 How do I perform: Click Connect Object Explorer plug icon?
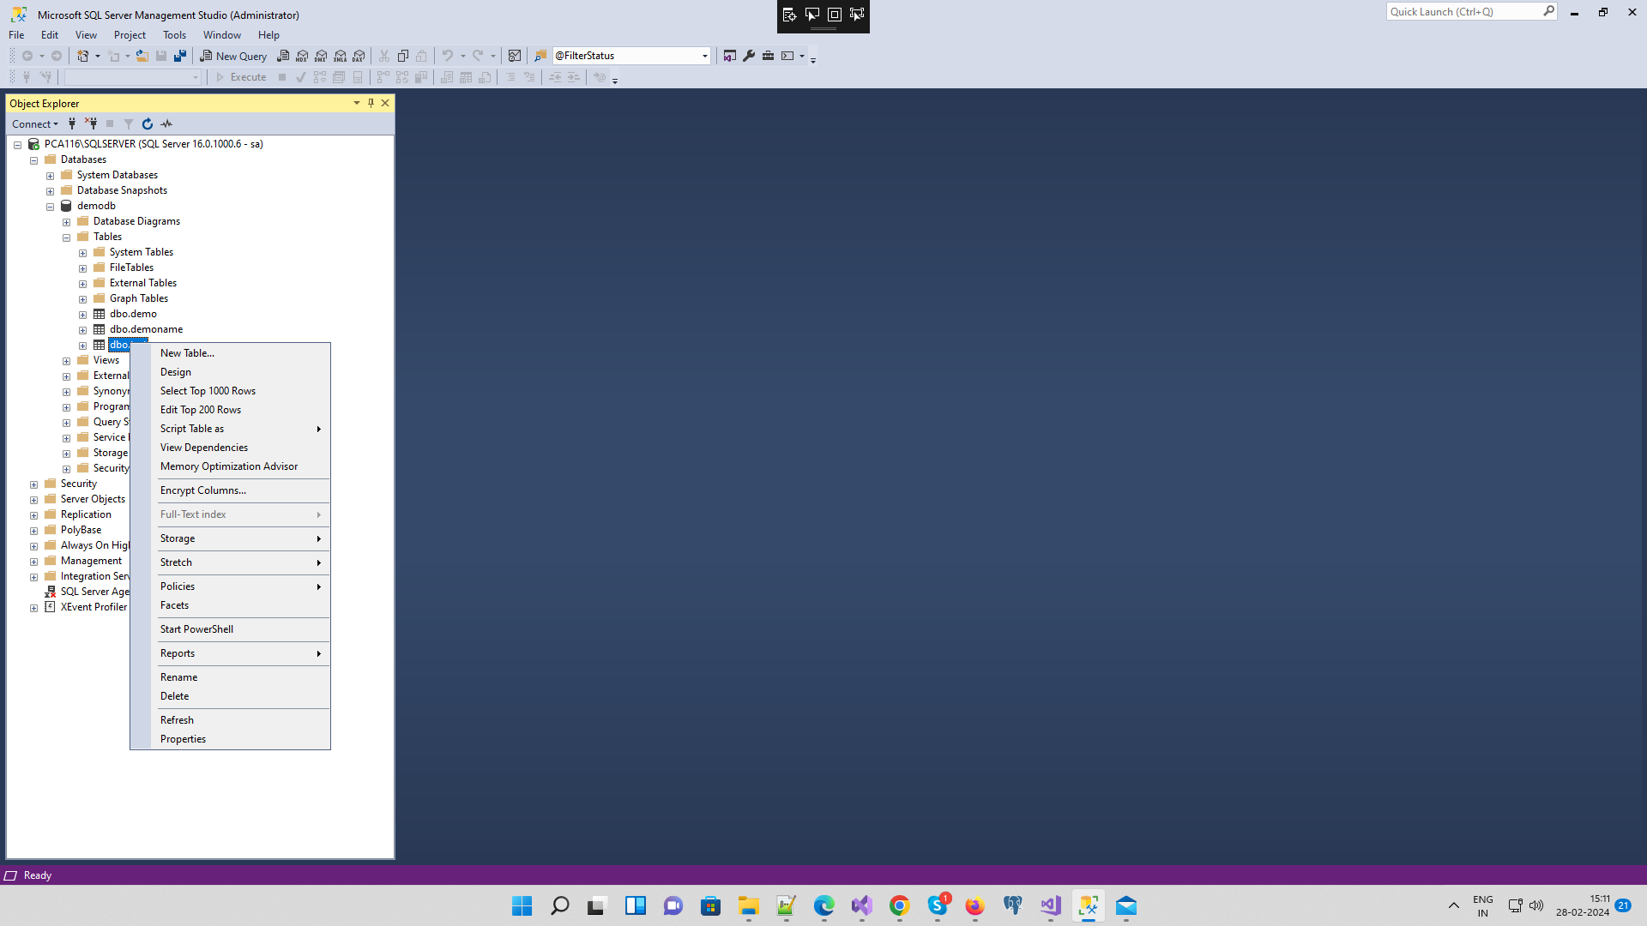[72, 123]
